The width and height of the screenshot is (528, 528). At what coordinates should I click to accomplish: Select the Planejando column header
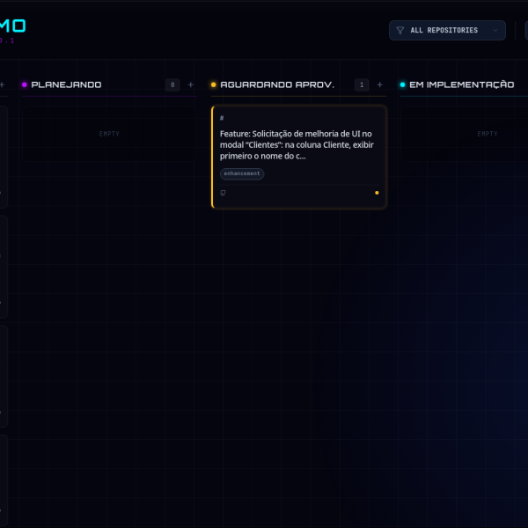(x=66, y=85)
